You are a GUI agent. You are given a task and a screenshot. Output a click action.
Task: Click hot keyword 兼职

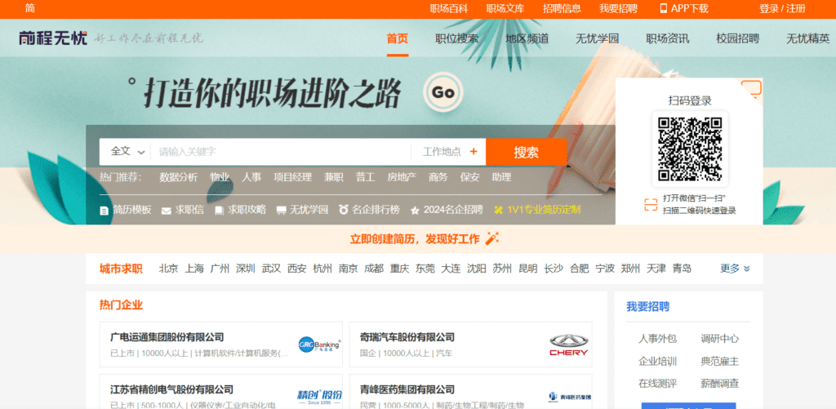[x=334, y=178]
